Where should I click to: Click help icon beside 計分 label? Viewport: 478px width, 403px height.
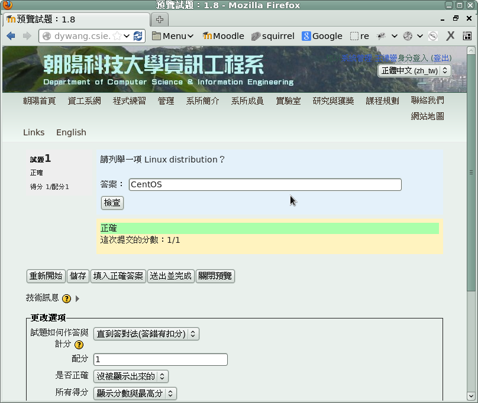click(79, 344)
